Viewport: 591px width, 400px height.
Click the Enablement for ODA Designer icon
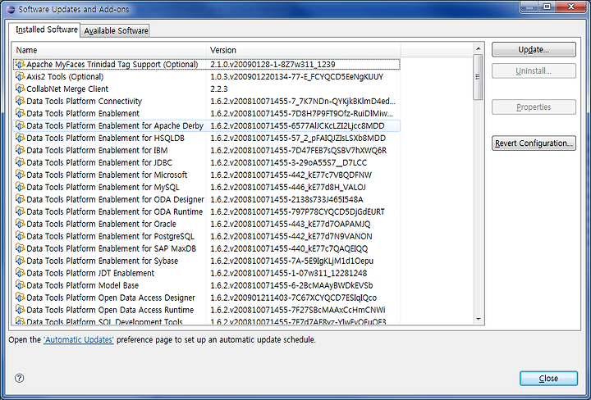20,199
